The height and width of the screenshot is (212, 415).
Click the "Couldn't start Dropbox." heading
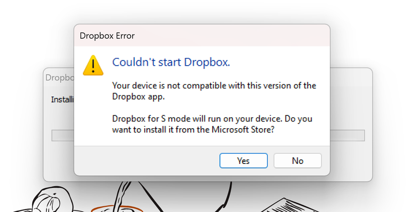coord(171,63)
